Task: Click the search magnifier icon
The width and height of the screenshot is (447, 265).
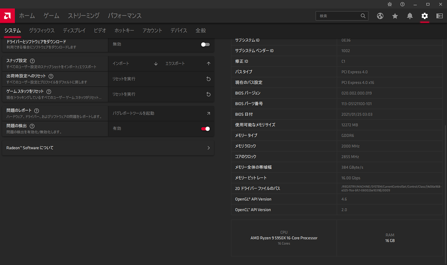Action: (363, 16)
